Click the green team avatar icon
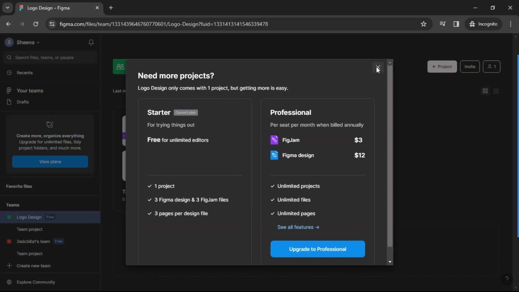 120,67
